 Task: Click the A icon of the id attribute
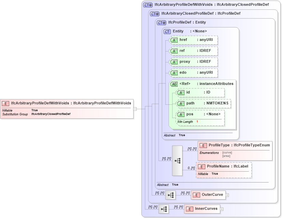182,92
